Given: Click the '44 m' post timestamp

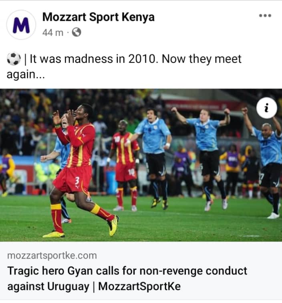Looking at the screenshot, I should pos(53,32).
